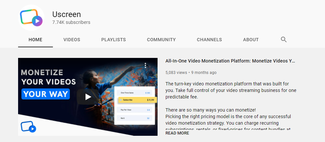Open the channel search magnifier icon
This screenshot has width=325, height=142.
click(284, 40)
